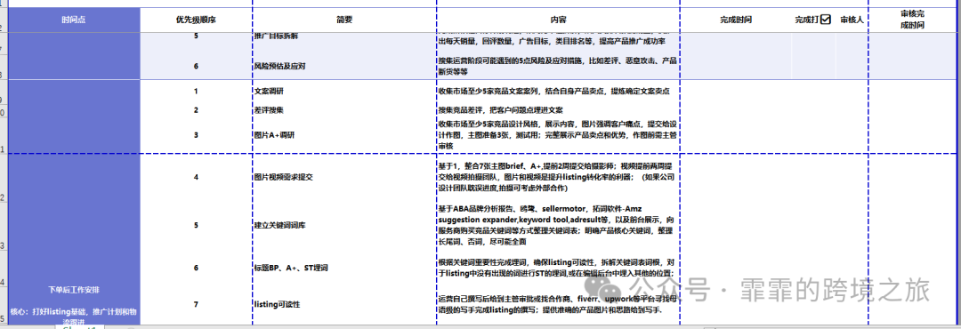Click the 文案调研 cell
Screen dimensions: 961x329
[x=344, y=92]
